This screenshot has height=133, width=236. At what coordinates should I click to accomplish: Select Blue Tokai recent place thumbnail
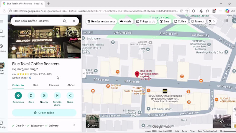[2, 65]
